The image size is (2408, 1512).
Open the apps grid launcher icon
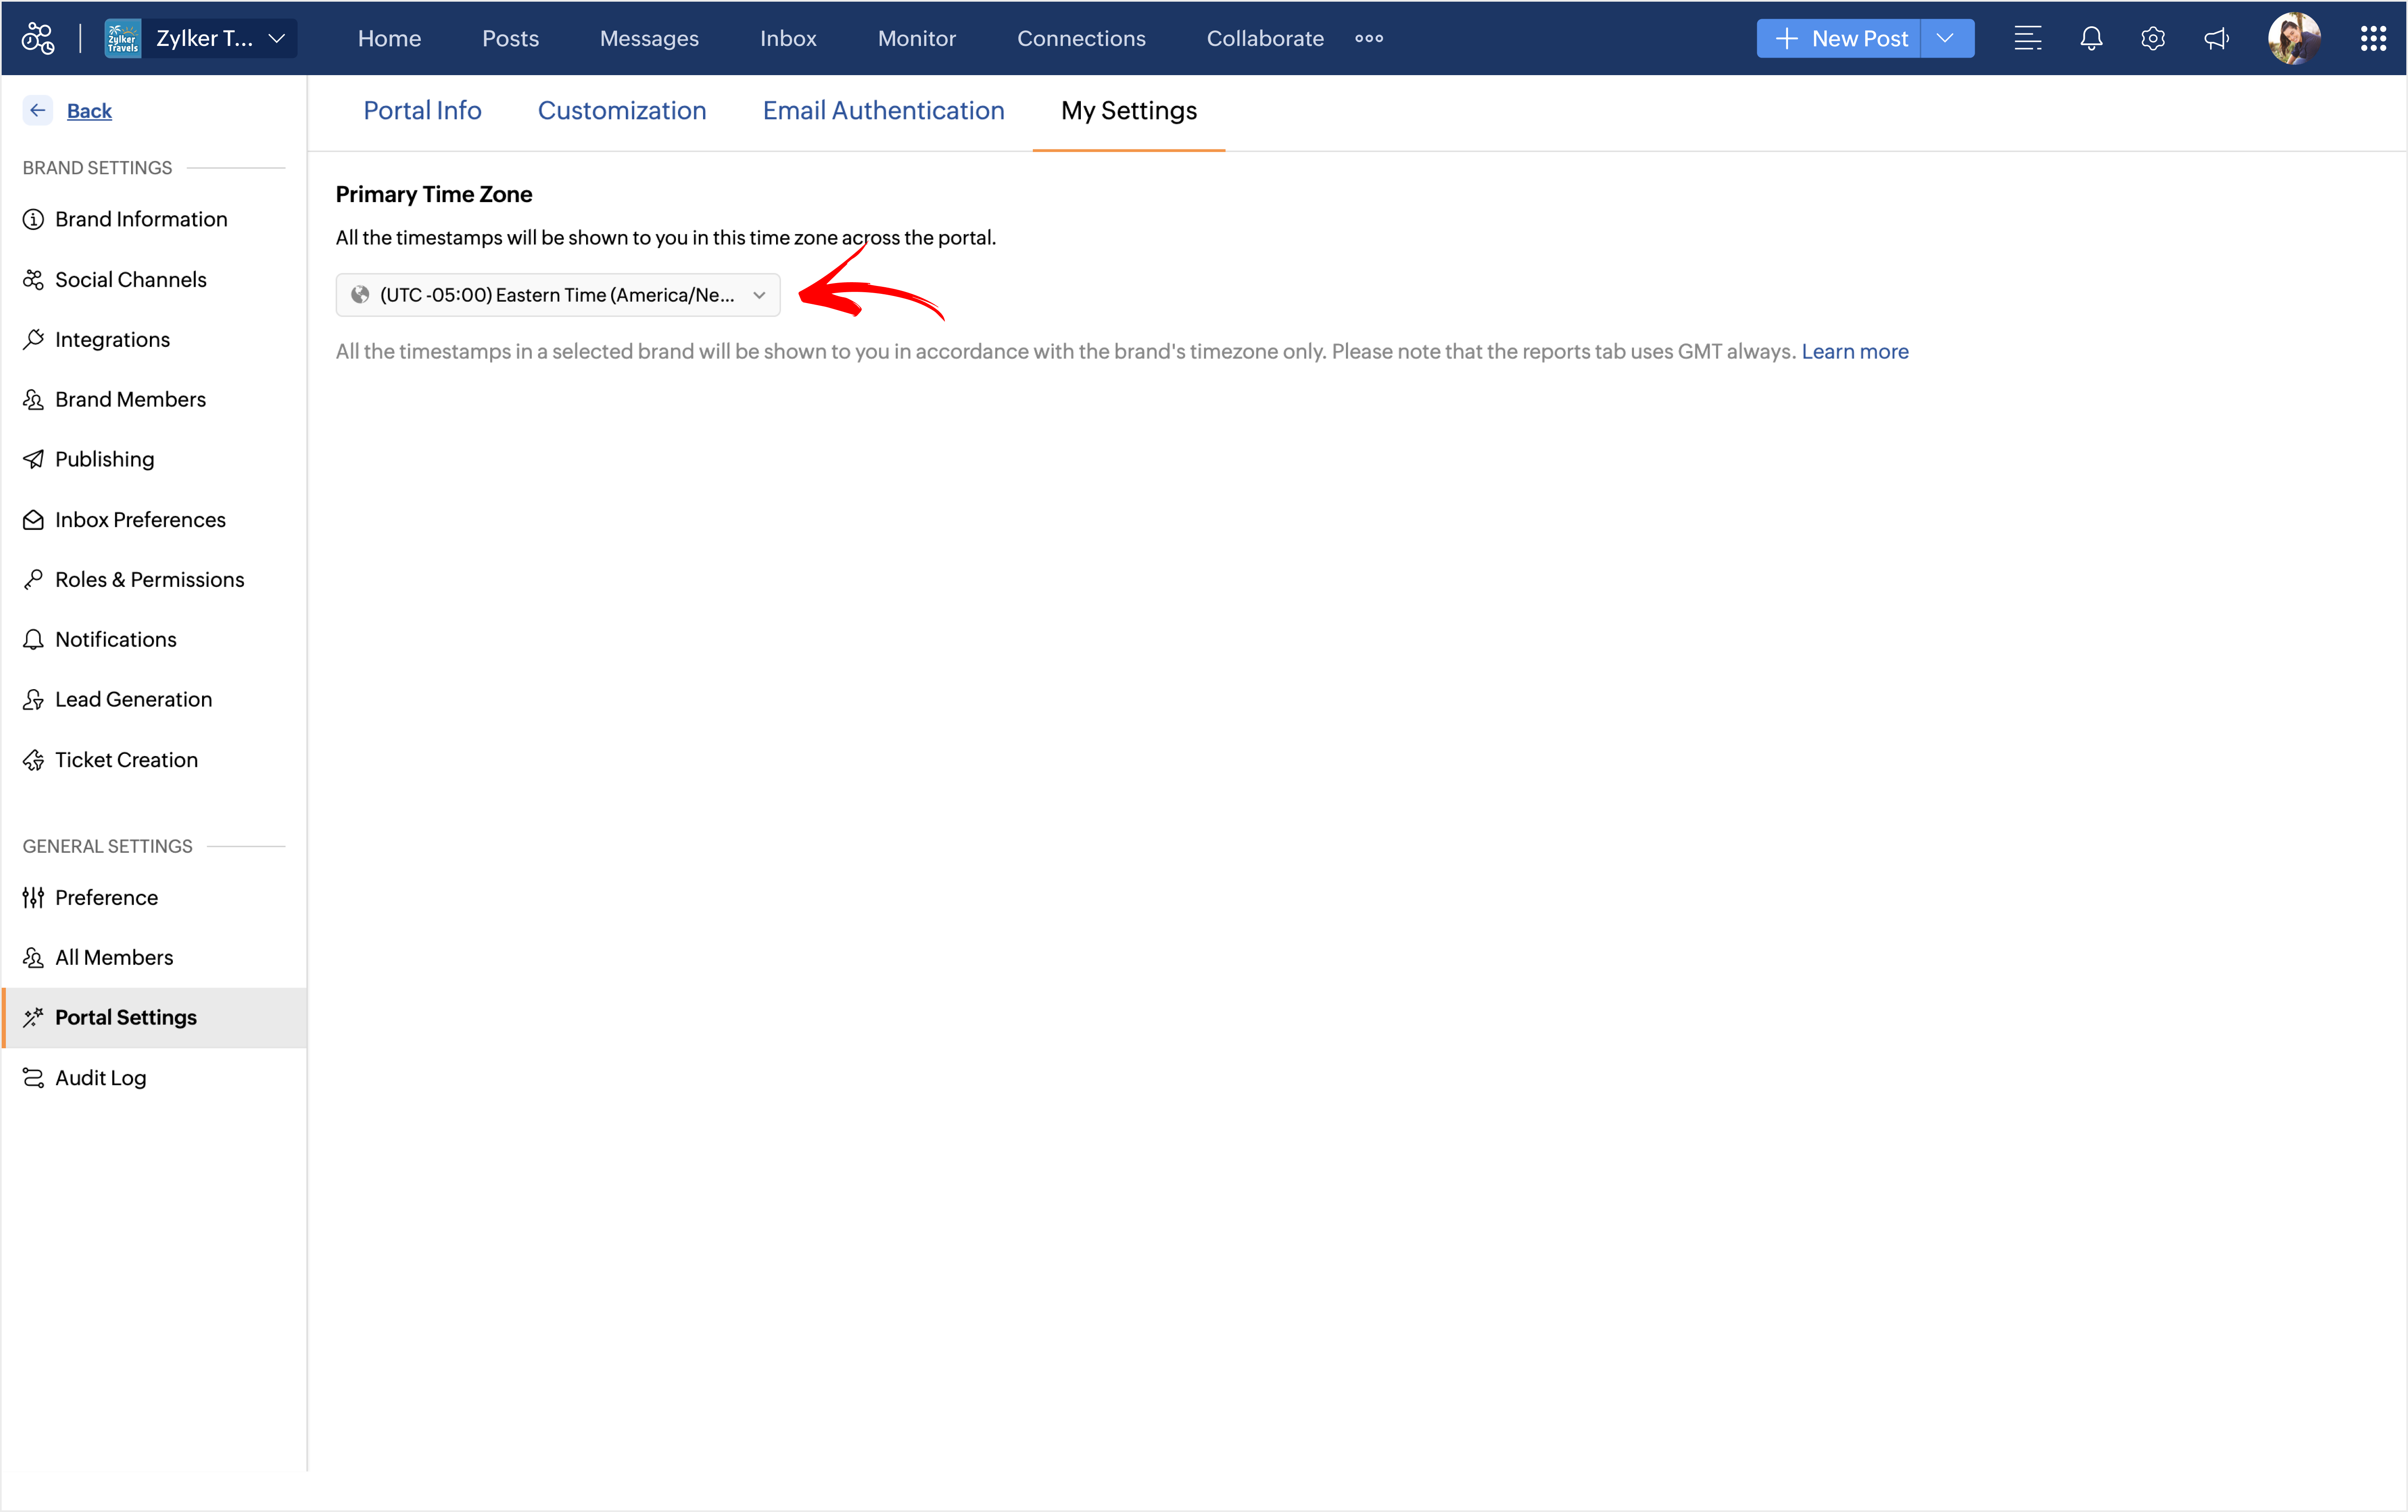2373,38
